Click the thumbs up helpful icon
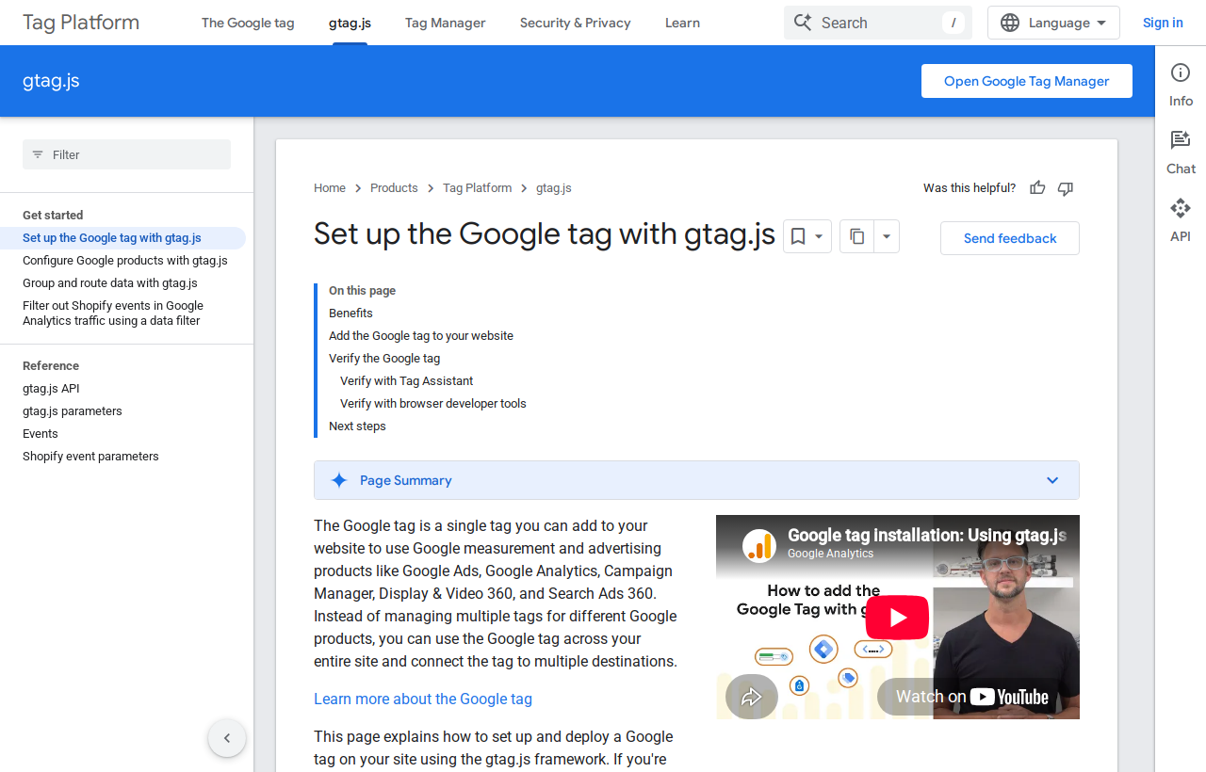The image size is (1206, 772). (1037, 188)
